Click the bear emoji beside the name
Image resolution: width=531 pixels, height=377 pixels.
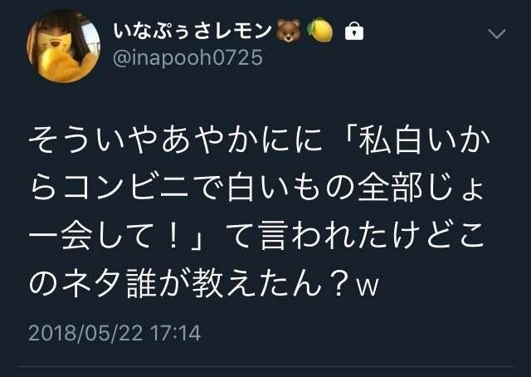pyautogui.click(x=289, y=31)
